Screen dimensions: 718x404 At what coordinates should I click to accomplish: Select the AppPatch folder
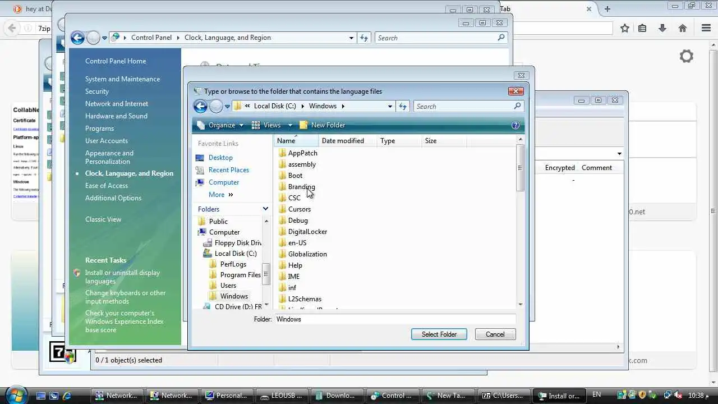[298, 153]
